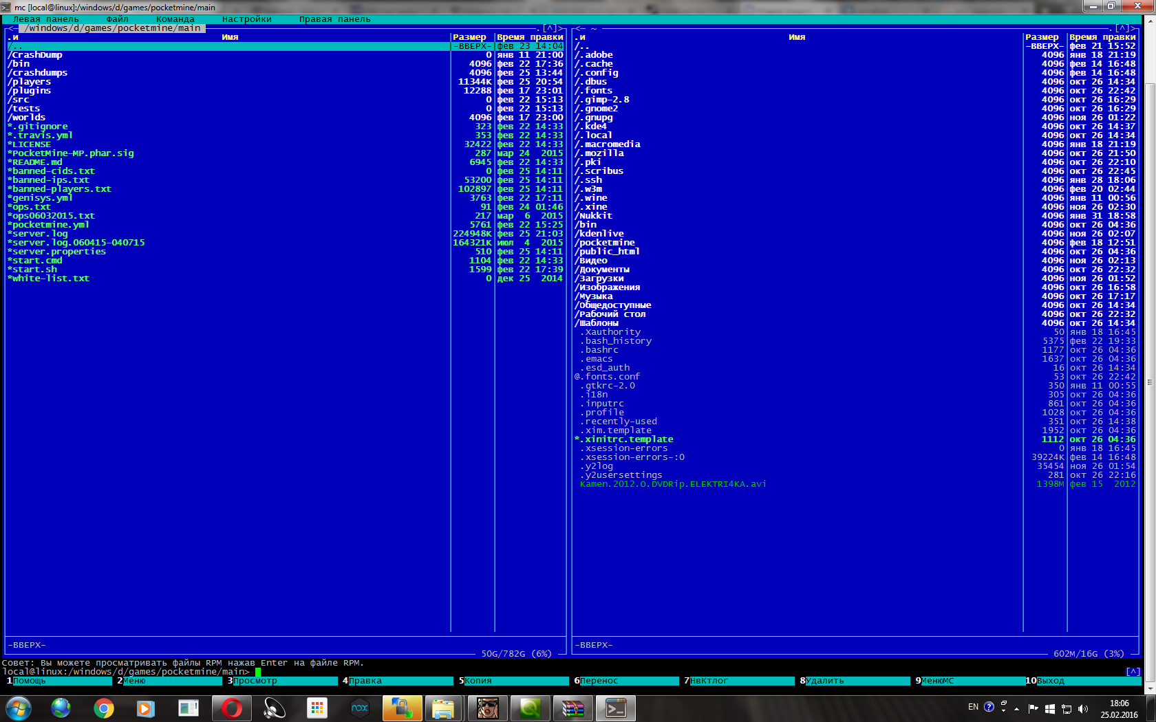Click the right panel's [^] hide toggle

click(x=1122, y=28)
